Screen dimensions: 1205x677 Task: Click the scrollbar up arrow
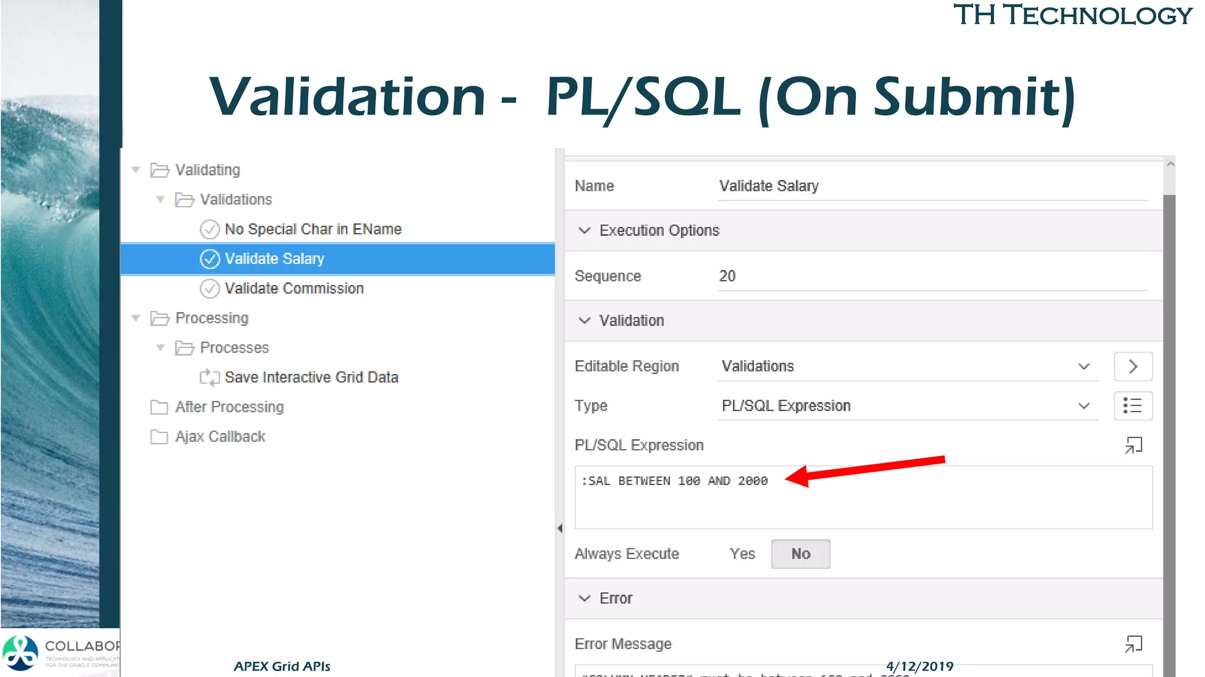(x=1170, y=165)
